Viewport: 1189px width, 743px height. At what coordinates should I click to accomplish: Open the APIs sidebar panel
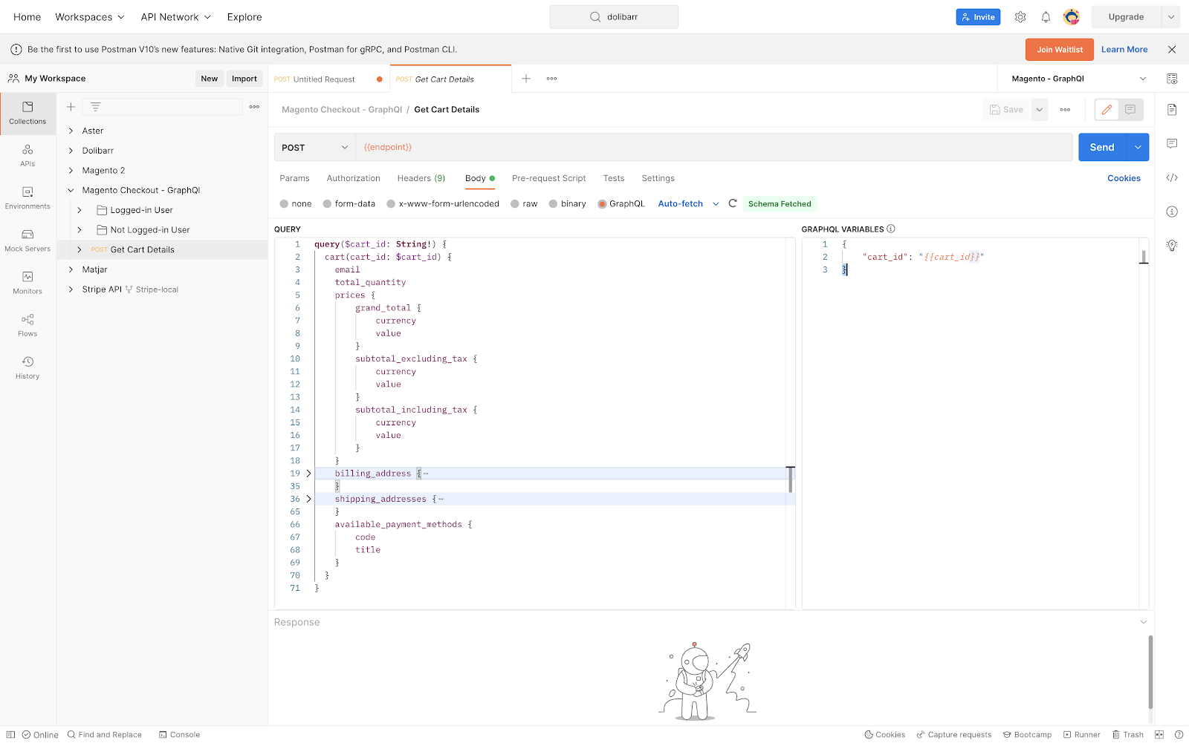pos(27,155)
